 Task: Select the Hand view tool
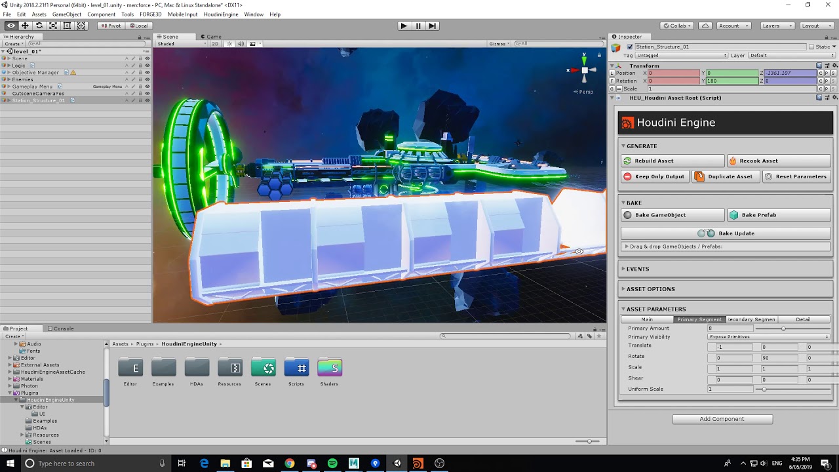pos(11,26)
